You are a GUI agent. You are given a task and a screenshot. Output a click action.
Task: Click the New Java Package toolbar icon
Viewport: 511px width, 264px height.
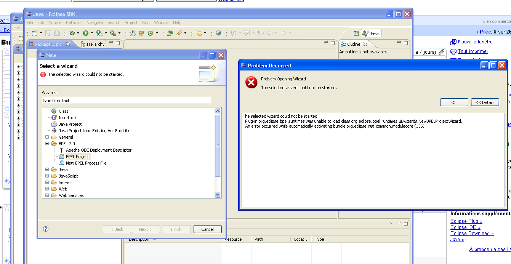pos(141,34)
